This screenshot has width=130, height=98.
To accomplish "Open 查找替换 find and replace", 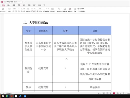I will (59, 10).
